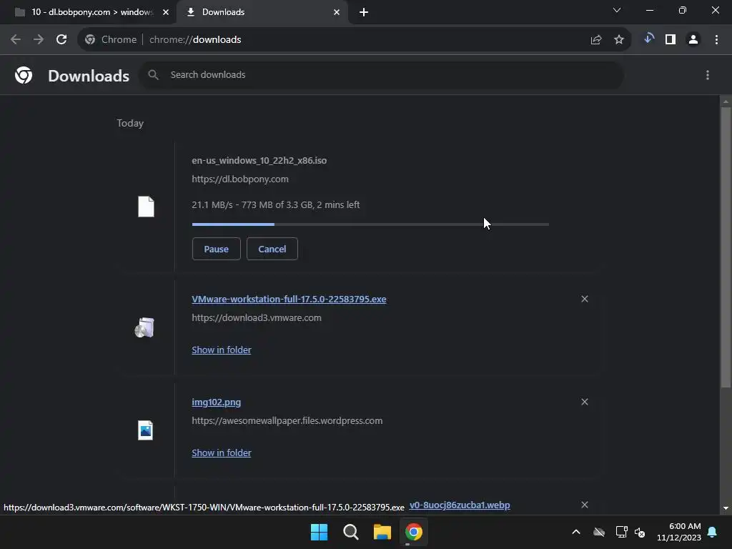Click the site info Chrome chip in address bar
This screenshot has height=549, width=732.
[x=111, y=40]
